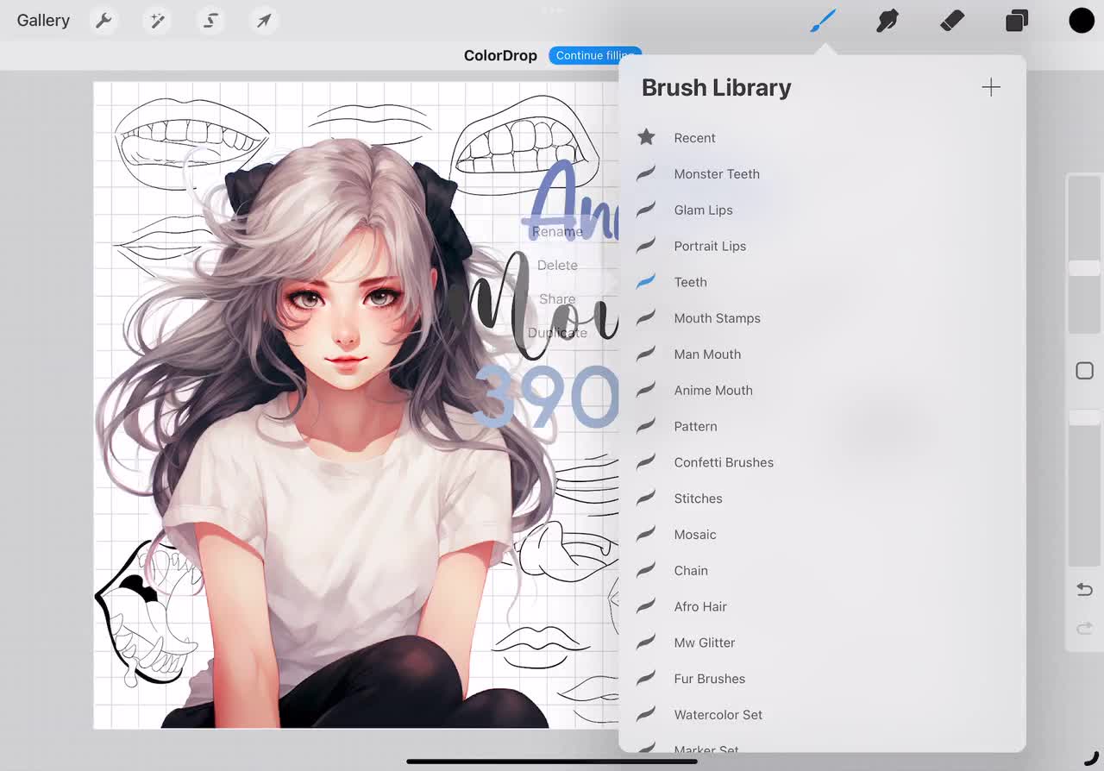Tap the undo arrow in the sidebar
Viewport: 1104px width, 771px height.
click(x=1084, y=589)
